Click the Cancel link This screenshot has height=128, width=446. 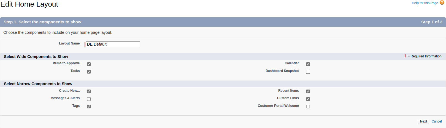pos(437,121)
